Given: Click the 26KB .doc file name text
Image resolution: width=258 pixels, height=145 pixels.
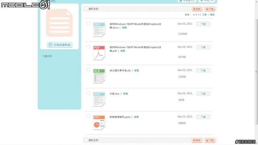Looking at the screenshot, I should point(114,94).
